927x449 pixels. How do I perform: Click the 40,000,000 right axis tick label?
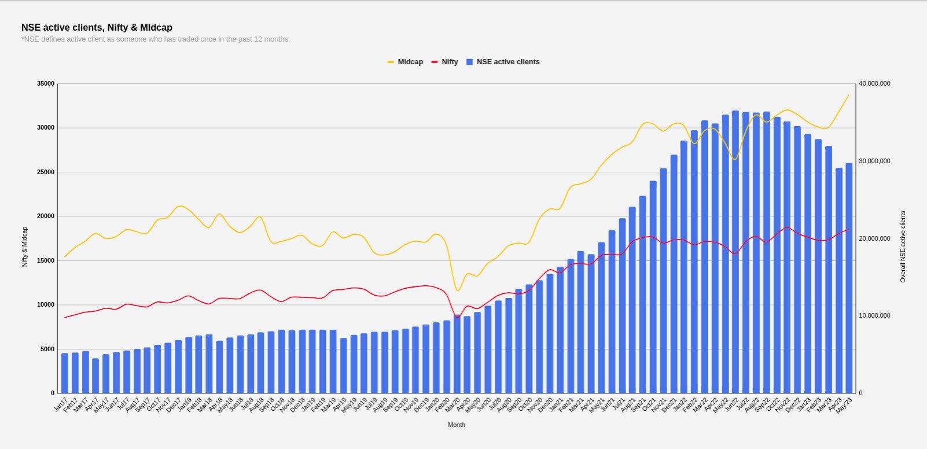874,84
